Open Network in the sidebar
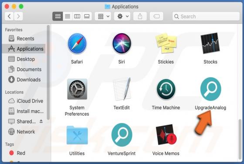 pyautogui.click(x=24, y=132)
